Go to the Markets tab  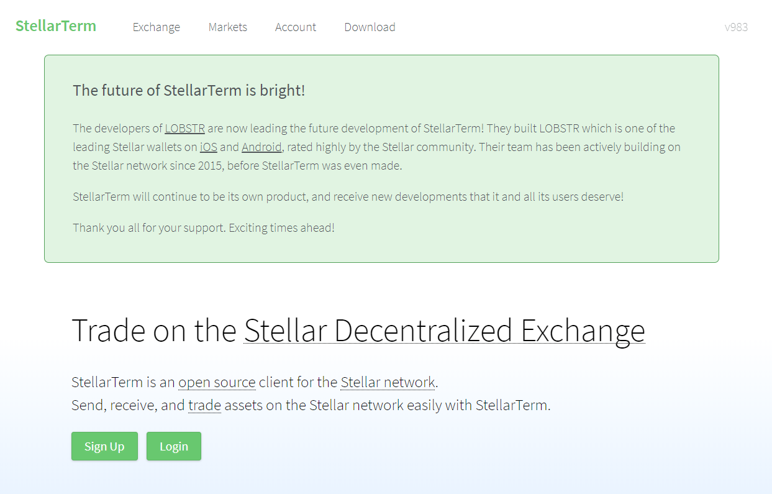(x=228, y=27)
